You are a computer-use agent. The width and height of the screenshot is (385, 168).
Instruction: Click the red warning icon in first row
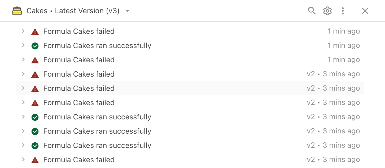click(35, 32)
